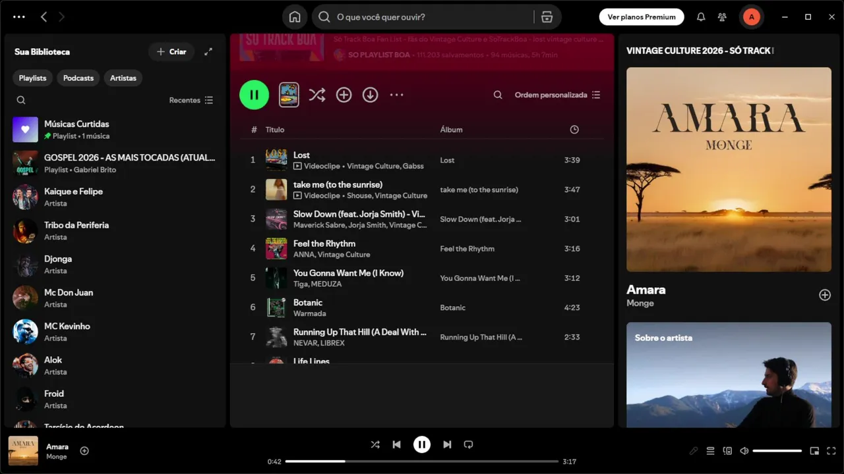The width and height of the screenshot is (844, 474).
Task: Open artist Froid
Action: [x=115, y=399]
